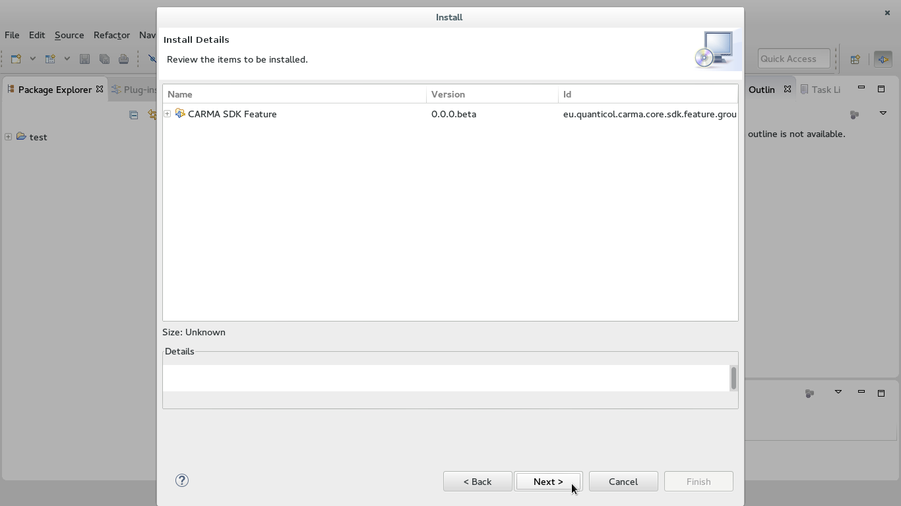Click the Cancel button
This screenshot has height=506, width=901.
[623, 482]
